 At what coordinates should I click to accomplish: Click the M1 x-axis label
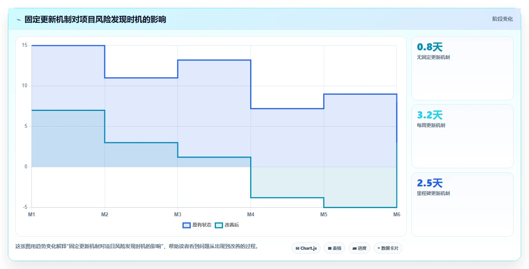31,214
